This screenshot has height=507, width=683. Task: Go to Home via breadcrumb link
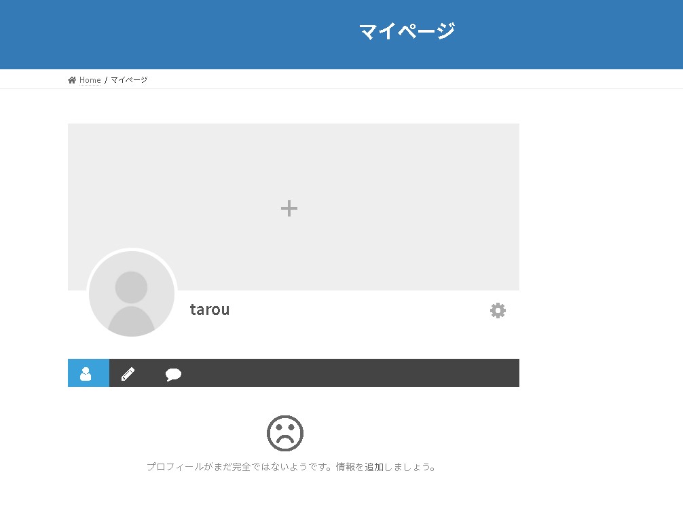pos(90,80)
